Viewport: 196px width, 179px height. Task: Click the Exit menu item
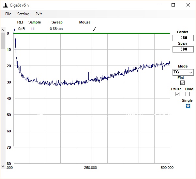pyautogui.click(x=38, y=14)
